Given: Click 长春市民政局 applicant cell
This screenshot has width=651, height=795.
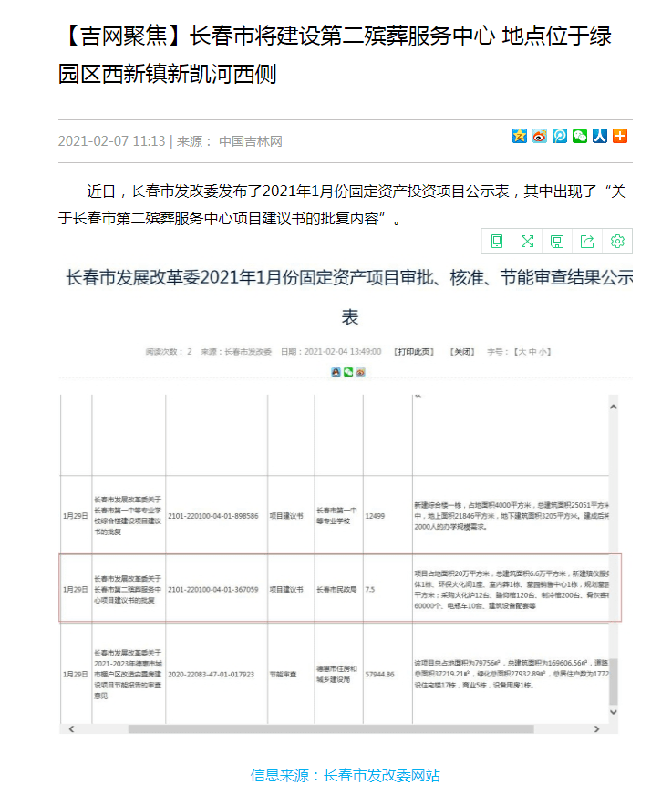Looking at the screenshot, I should pos(336,590).
